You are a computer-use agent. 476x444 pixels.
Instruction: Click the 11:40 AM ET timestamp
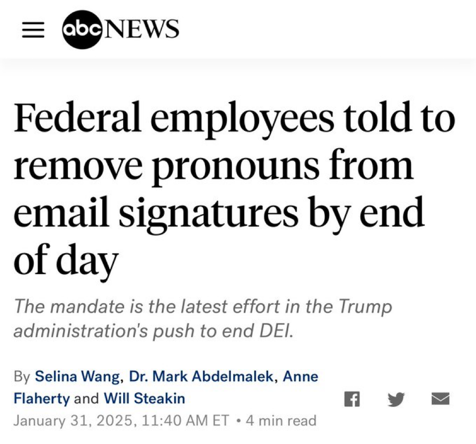pos(185,421)
